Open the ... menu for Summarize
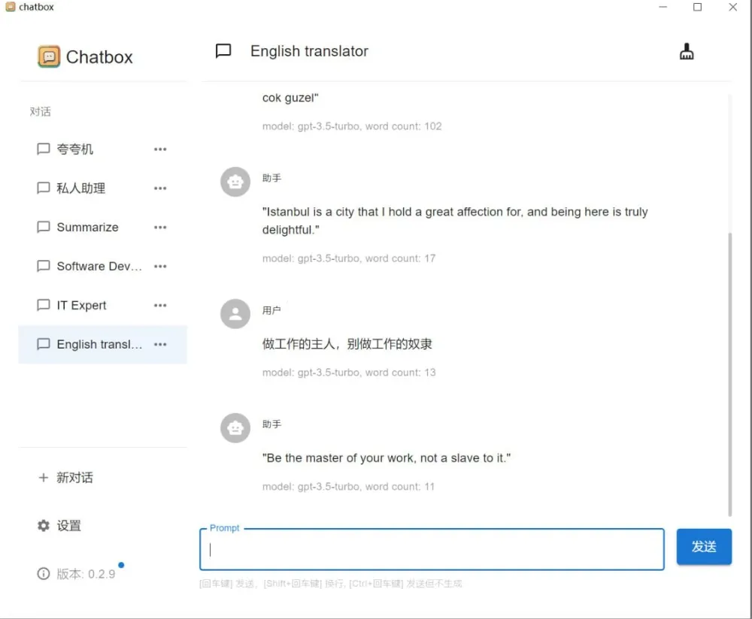The height and width of the screenshot is (619, 752). click(160, 227)
